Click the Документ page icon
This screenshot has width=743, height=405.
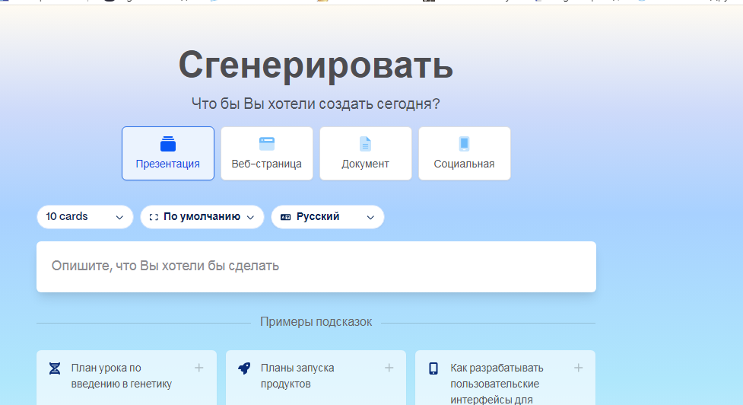point(366,144)
